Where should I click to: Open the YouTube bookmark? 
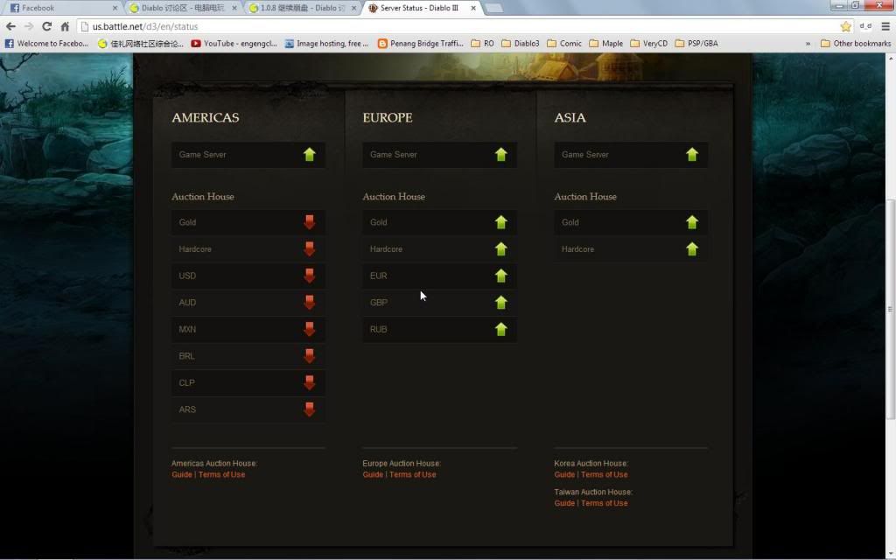234,44
